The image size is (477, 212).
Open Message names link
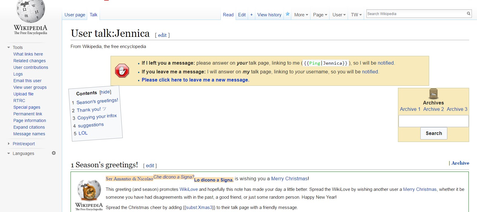coord(29,134)
